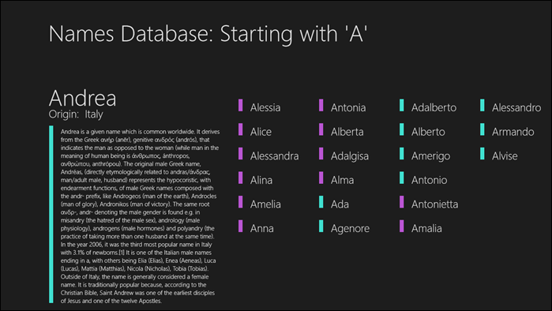Pick Anna in the first column
The image size is (552, 311).
click(261, 228)
